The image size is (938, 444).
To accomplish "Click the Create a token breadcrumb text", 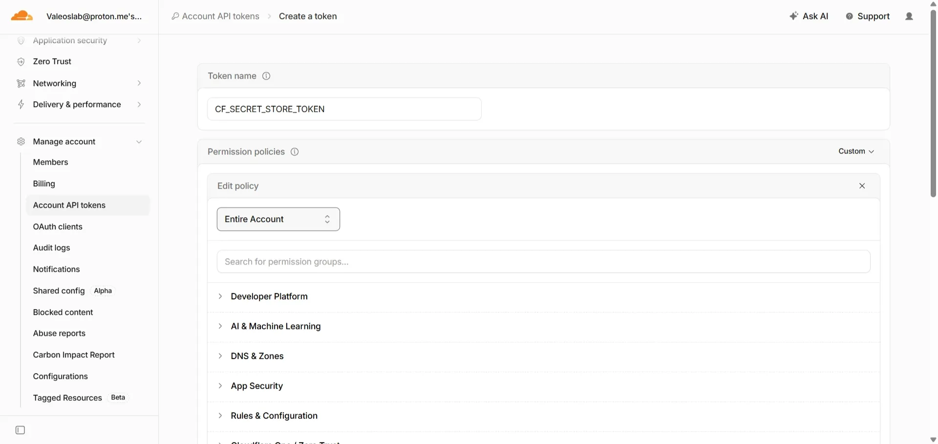I will 308,16.
